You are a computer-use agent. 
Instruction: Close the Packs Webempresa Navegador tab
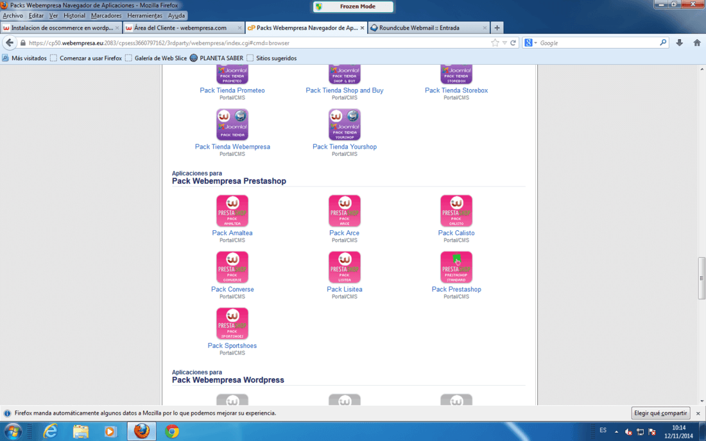[x=362, y=28]
